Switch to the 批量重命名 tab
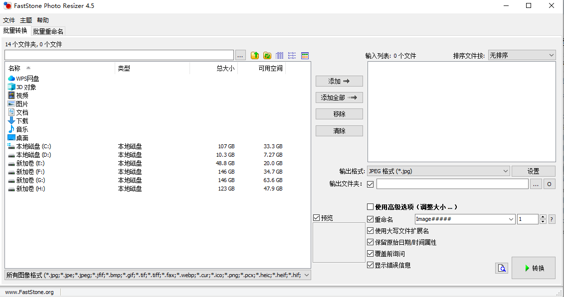The height and width of the screenshot is (297, 564). tap(48, 31)
